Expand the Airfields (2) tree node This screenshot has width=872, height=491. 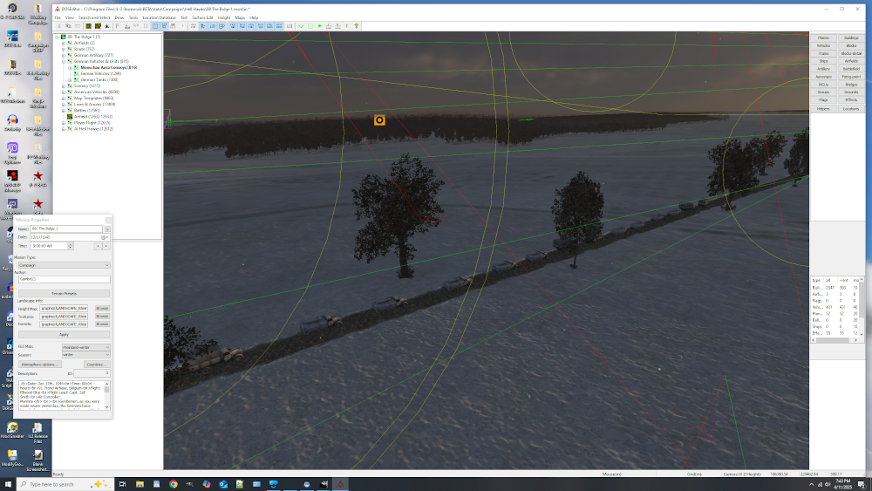pyautogui.click(x=64, y=43)
